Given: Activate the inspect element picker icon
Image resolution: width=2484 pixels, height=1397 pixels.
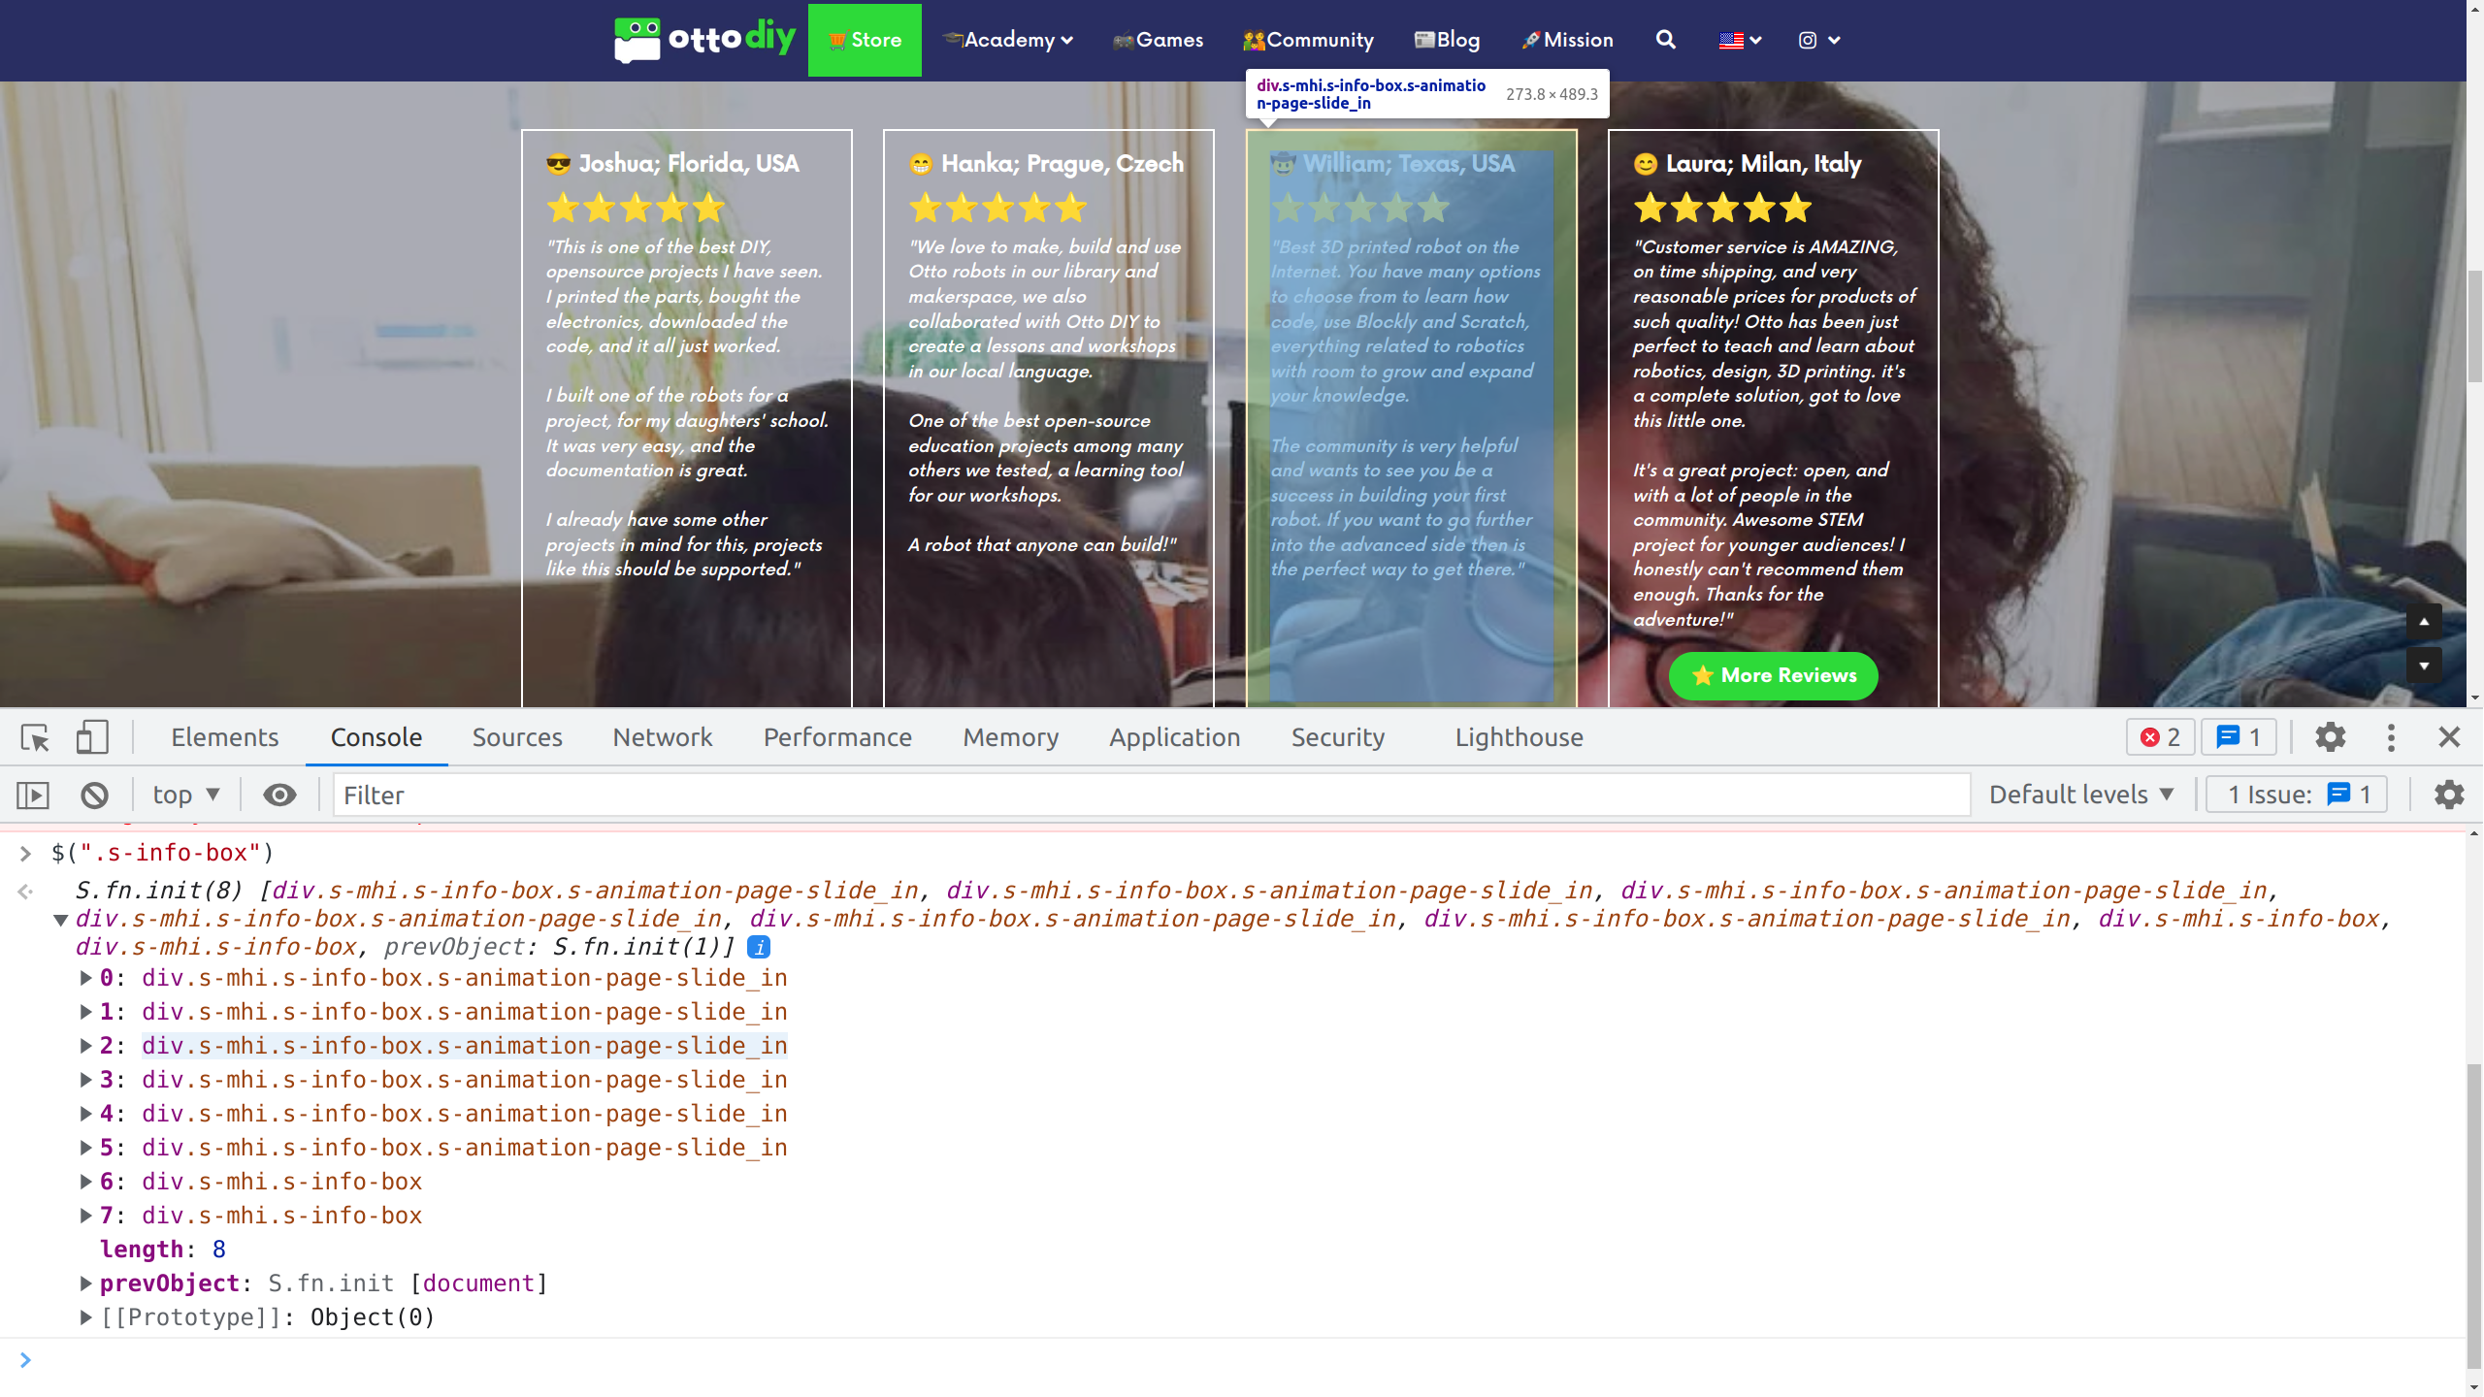Looking at the screenshot, I should pos(35,737).
